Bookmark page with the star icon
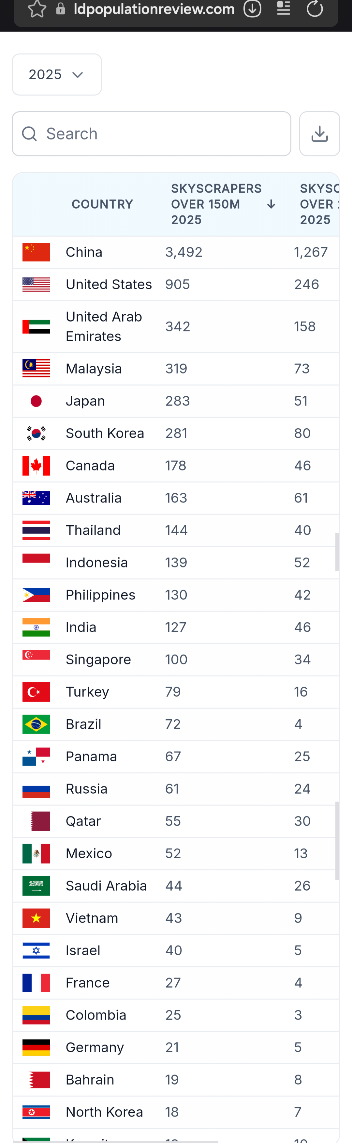352x1143 pixels. [37, 9]
